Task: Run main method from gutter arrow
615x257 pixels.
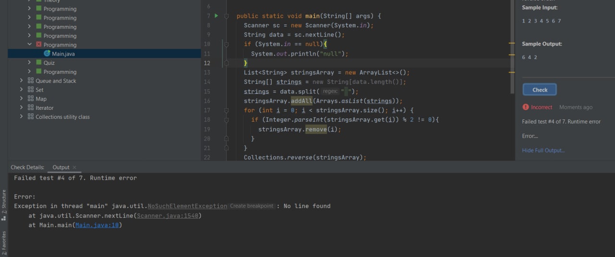Action: pyautogui.click(x=216, y=16)
